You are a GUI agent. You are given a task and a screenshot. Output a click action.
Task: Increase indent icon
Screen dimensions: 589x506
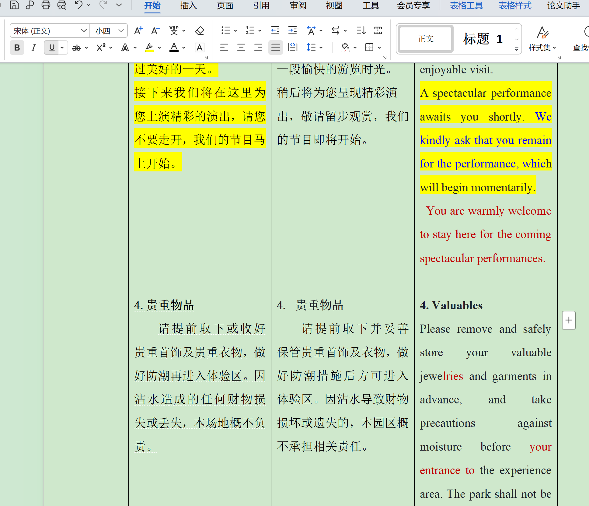coord(292,30)
